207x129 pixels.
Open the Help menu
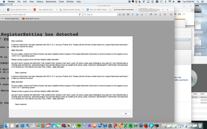[79, 2]
